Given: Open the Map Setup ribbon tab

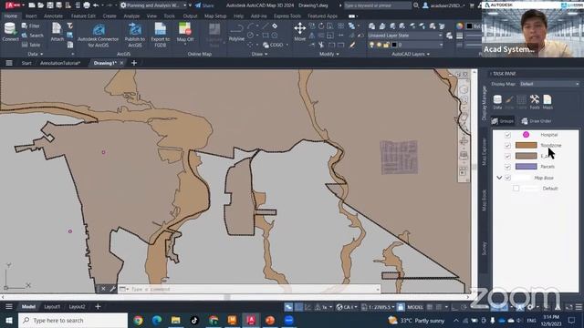Looking at the screenshot, I should click(215, 16).
